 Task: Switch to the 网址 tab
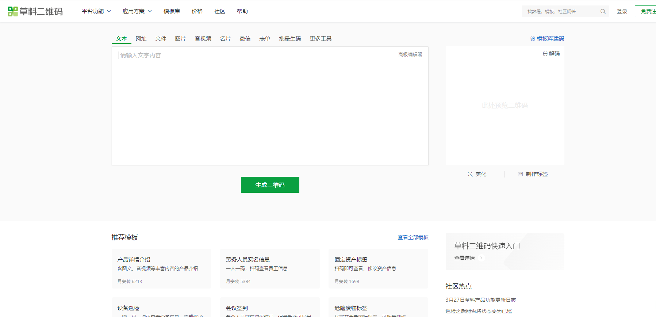[x=141, y=39]
